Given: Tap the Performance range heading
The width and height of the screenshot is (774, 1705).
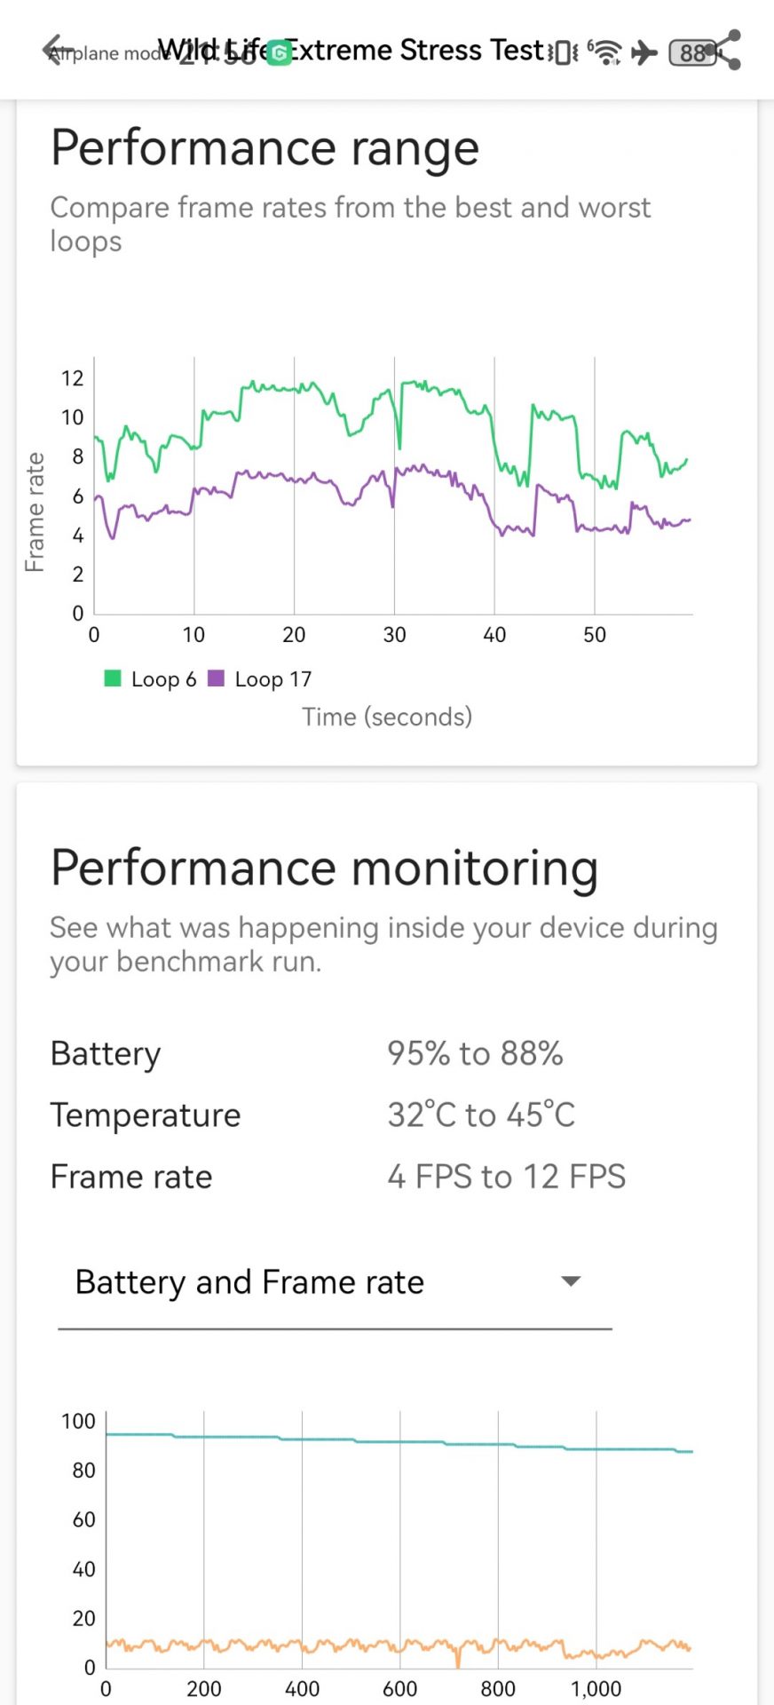Looking at the screenshot, I should (265, 148).
